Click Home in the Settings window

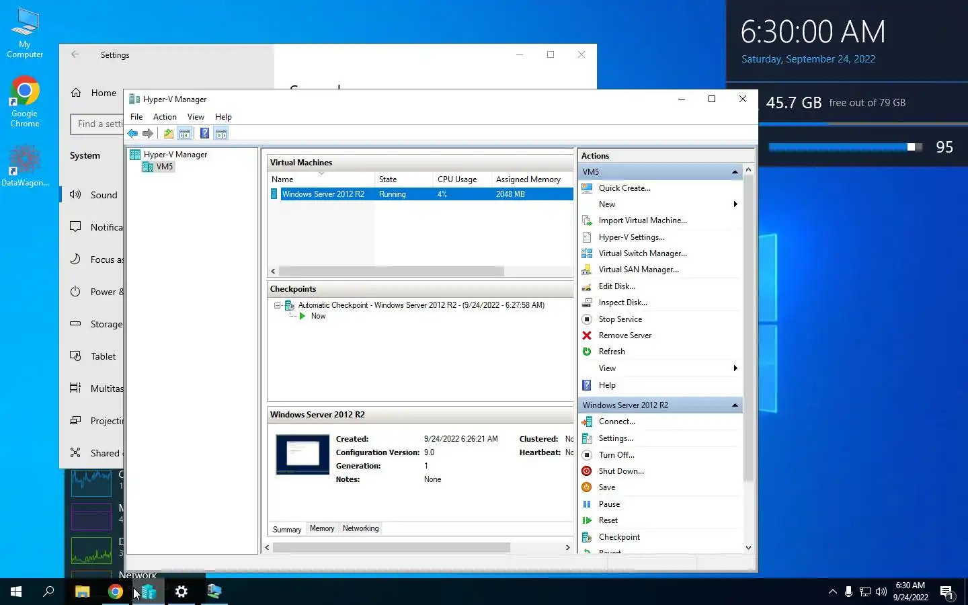coord(93,93)
